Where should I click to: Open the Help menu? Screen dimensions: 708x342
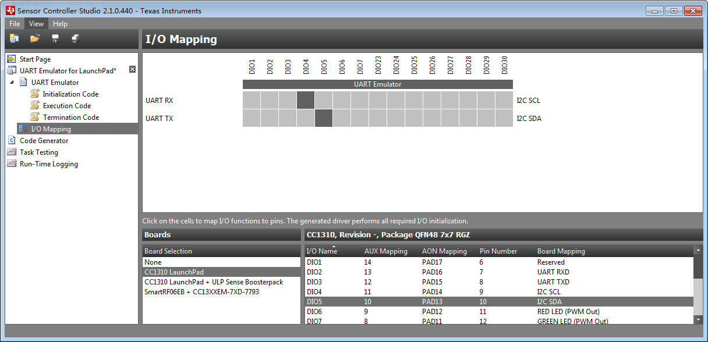tap(60, 24)
